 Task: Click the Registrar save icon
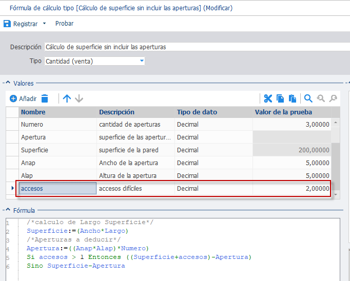click(x=7, y=24)
